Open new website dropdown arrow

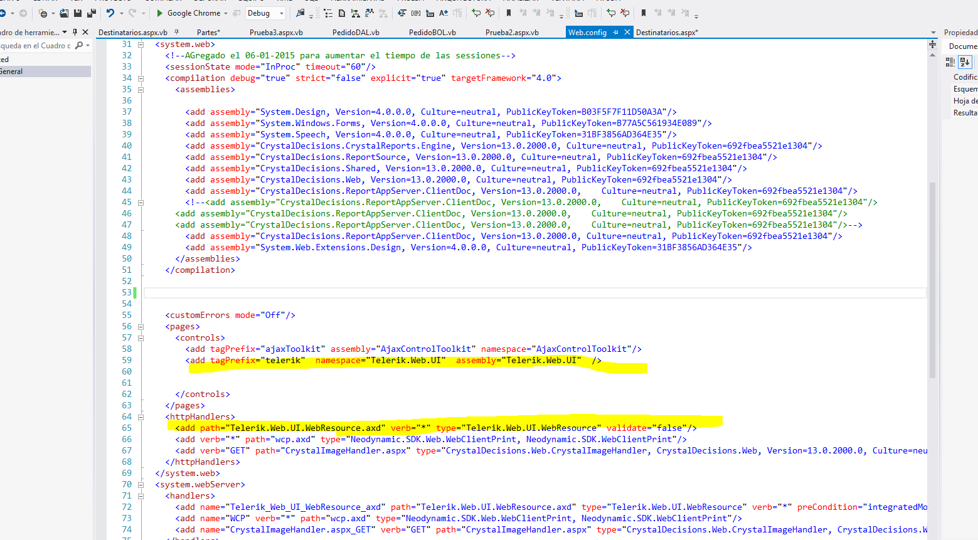click(x=53, y=13)
